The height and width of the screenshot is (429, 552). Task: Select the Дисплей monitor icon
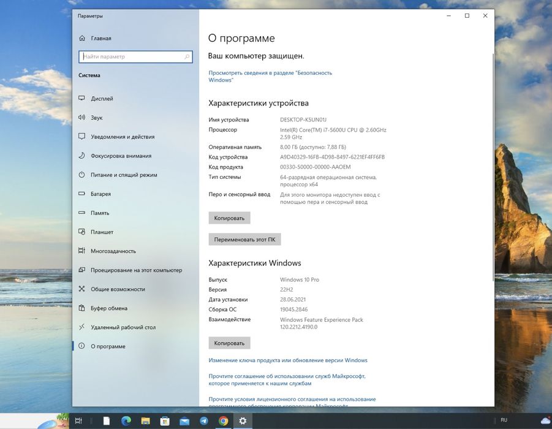81,98
